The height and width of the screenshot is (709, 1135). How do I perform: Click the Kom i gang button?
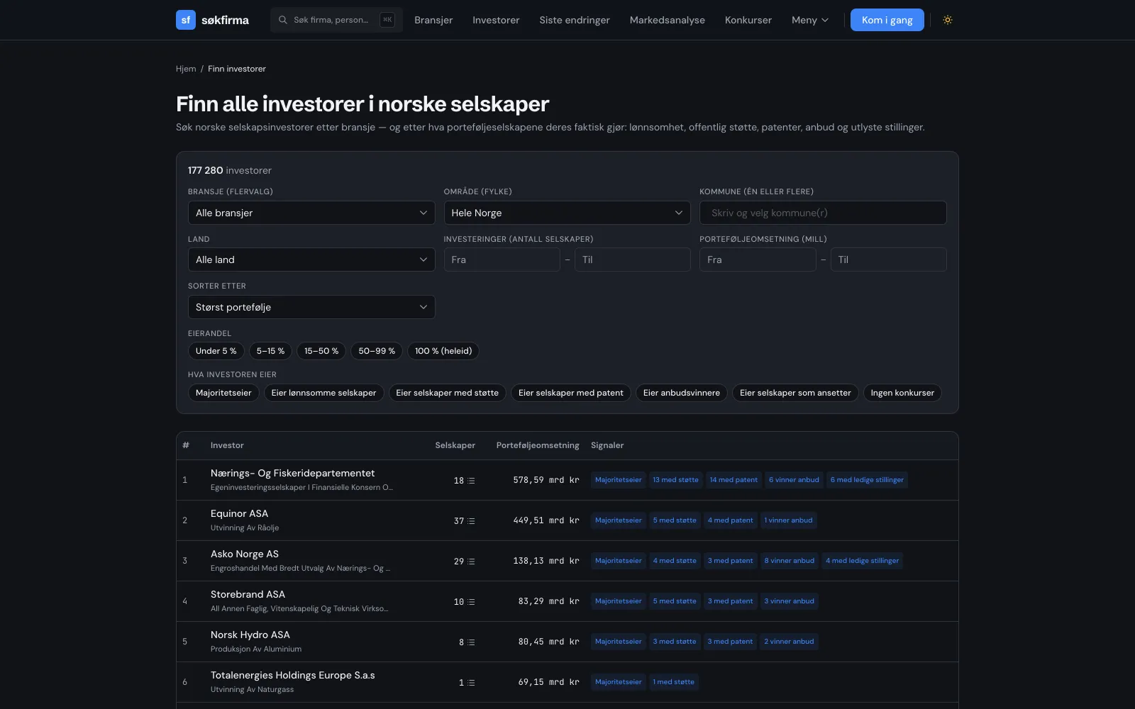pos(887,20)
